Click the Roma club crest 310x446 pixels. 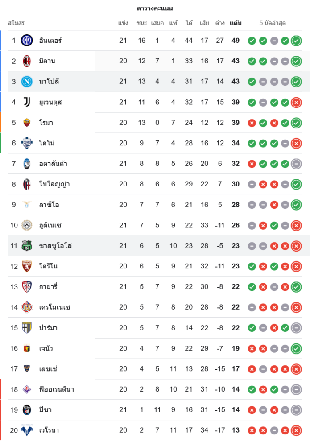(x=27, y=123)
